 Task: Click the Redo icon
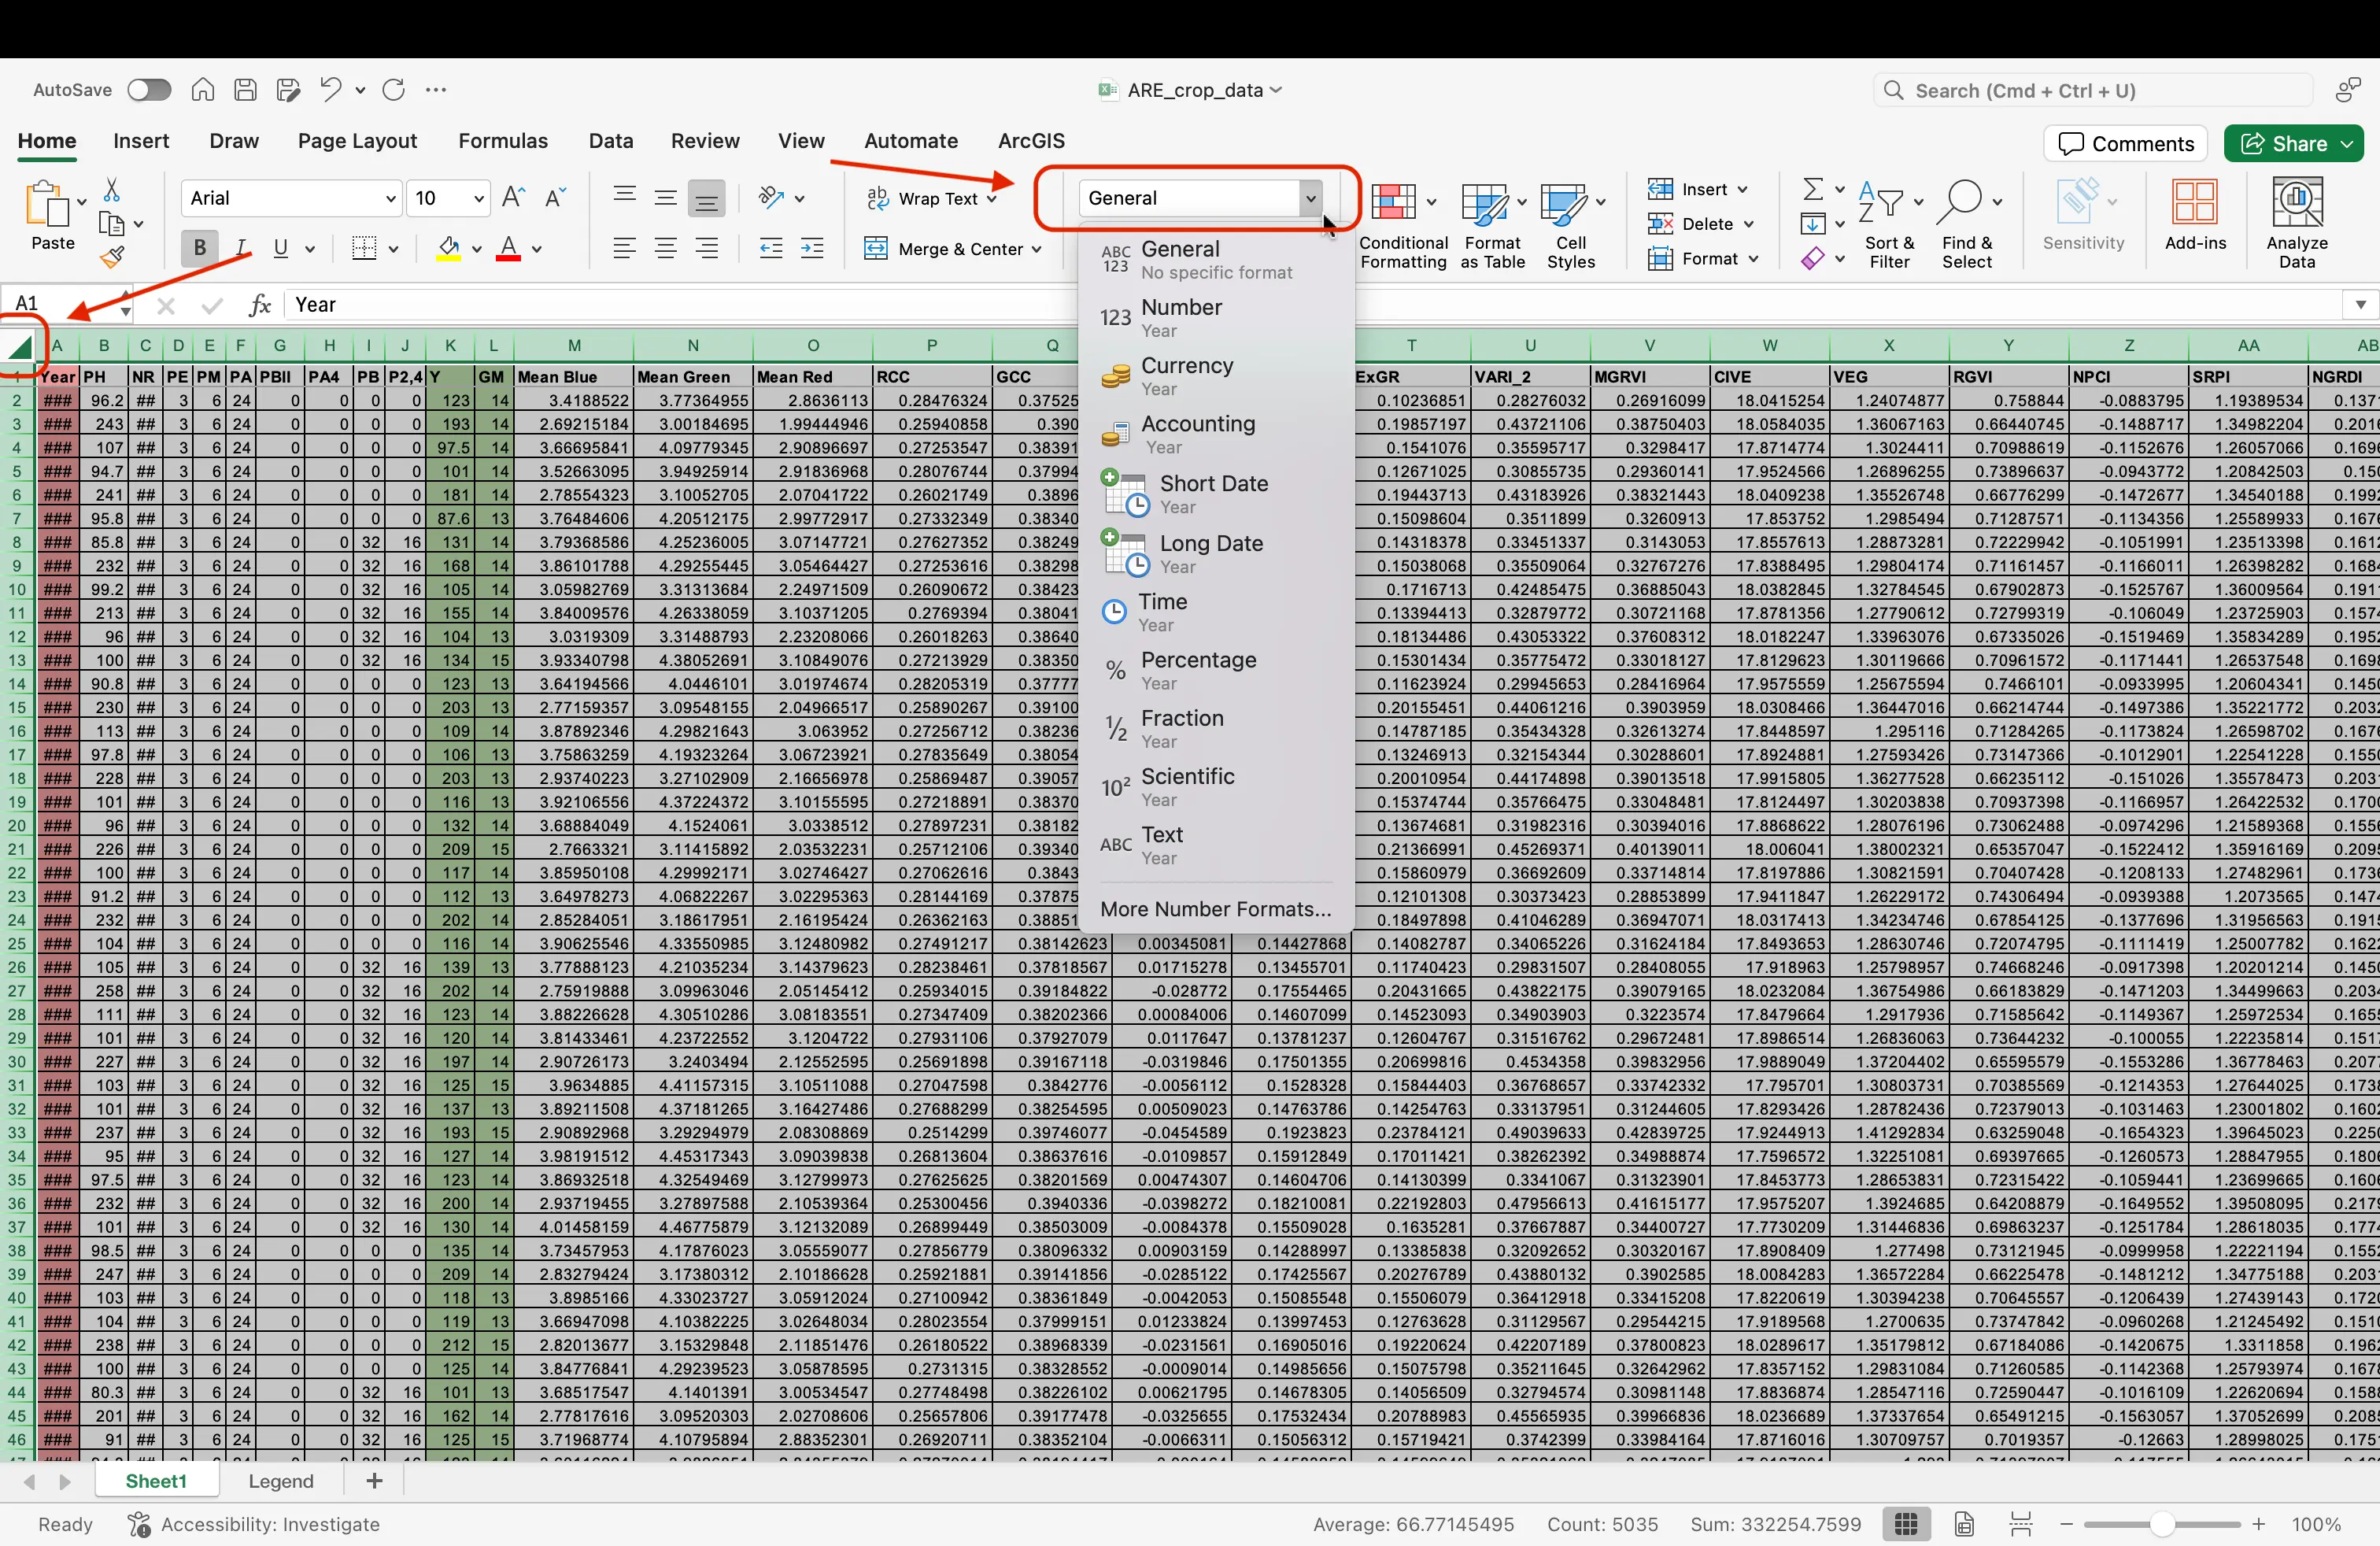[393, 90]
